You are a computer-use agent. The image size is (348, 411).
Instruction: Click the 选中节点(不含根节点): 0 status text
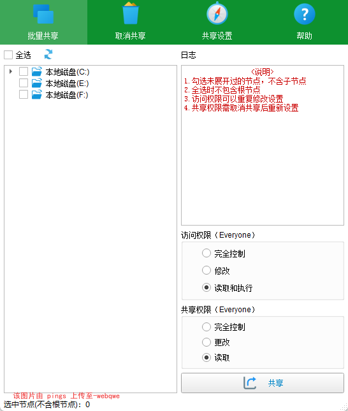pos(47,405)
